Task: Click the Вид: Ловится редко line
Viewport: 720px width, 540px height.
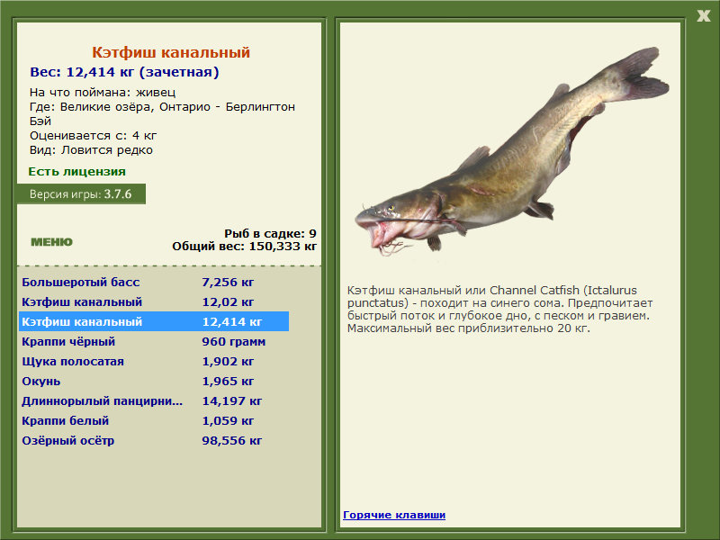Action: click(92, 149)
